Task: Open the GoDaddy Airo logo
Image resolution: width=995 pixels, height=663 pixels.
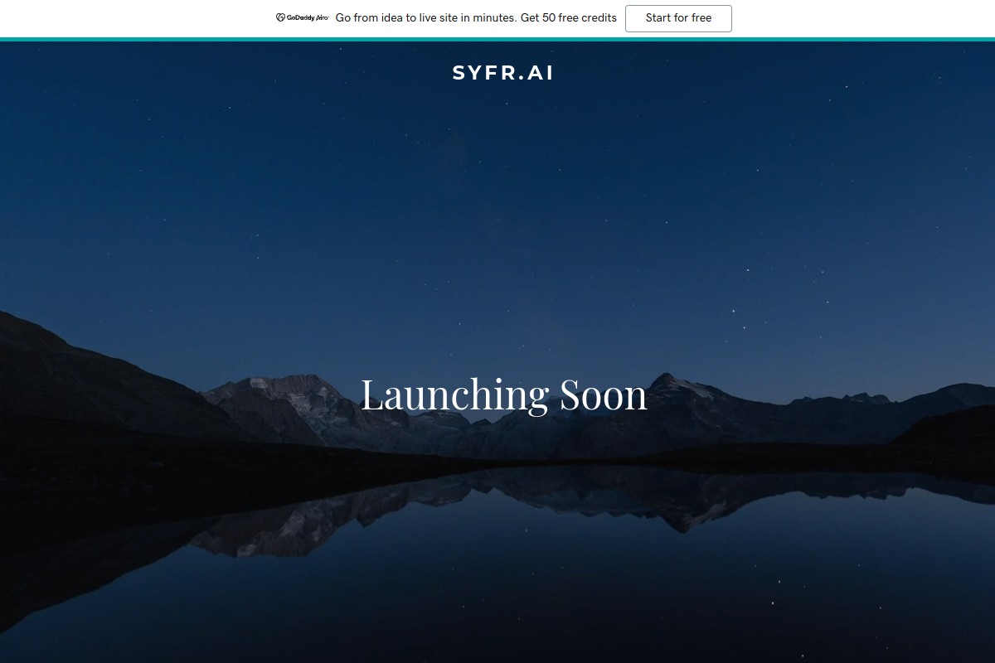Action: pyautogui.click(x=303, y=18)
